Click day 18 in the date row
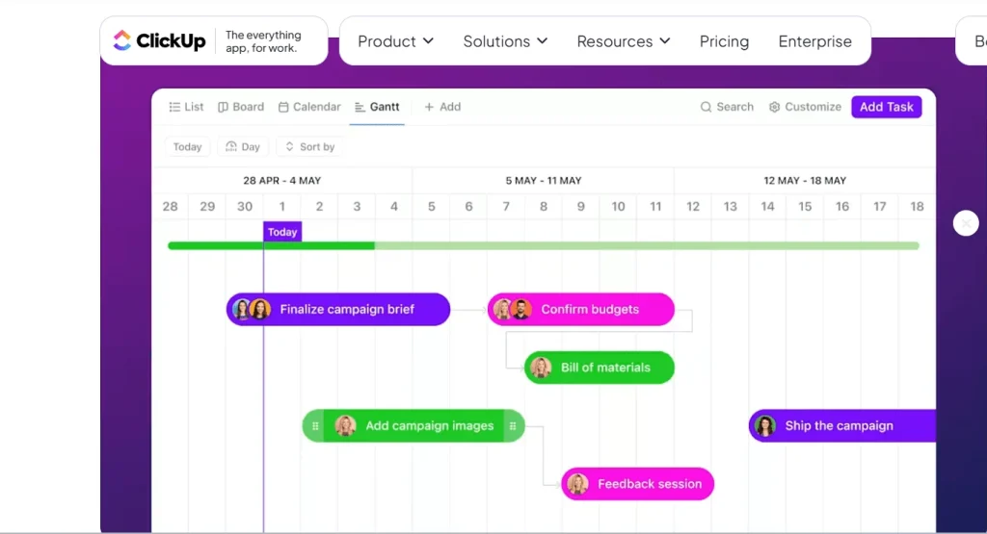Viewport: 987px width, 534px height. 918,207
